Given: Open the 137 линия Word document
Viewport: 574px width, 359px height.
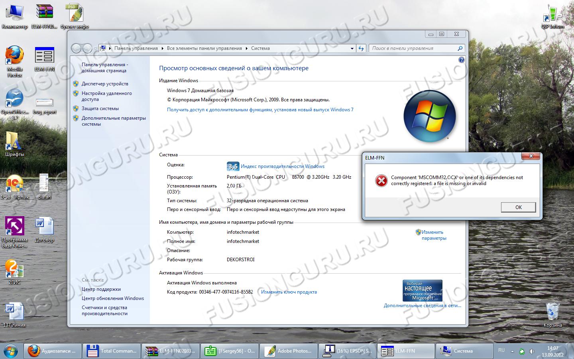Looking at the screenshot, I should [x=14, y=315].
